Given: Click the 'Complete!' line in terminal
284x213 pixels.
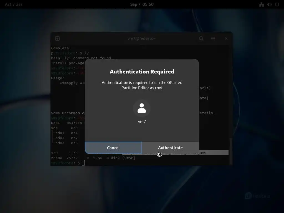Looking at the screenshot, I should [x=61, y=48].
